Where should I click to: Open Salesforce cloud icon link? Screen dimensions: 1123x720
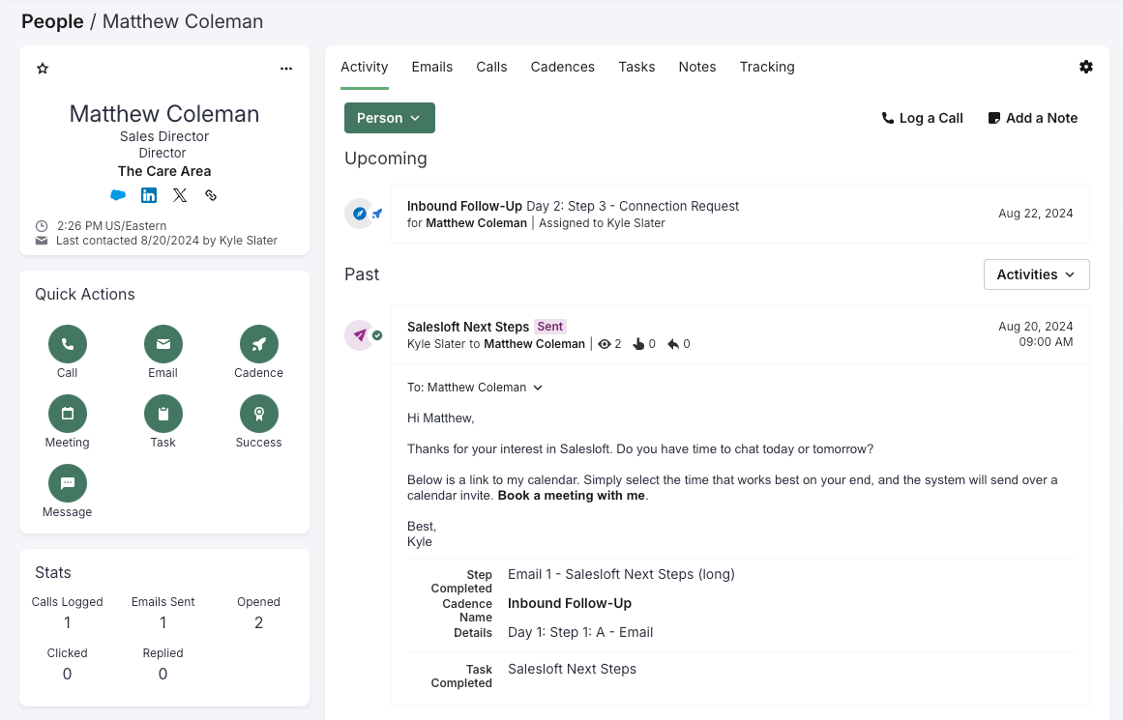tap(118, 194)
